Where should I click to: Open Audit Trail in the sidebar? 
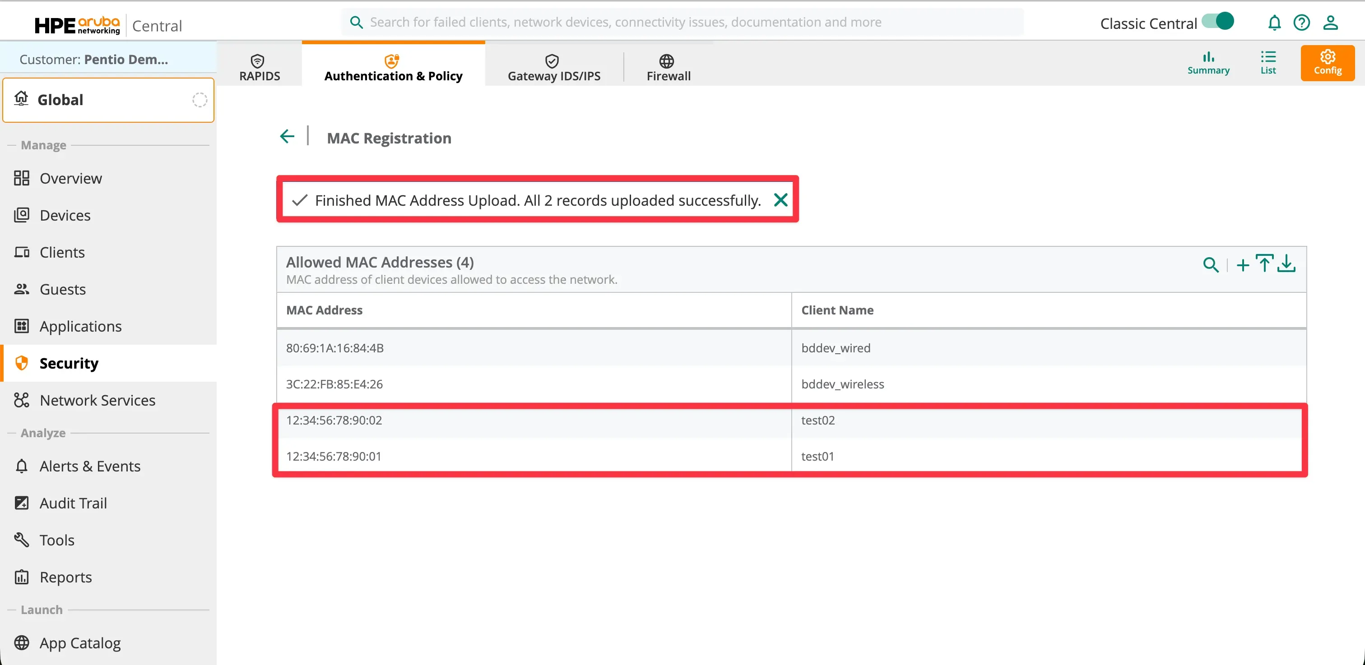(x=73, y=503)
